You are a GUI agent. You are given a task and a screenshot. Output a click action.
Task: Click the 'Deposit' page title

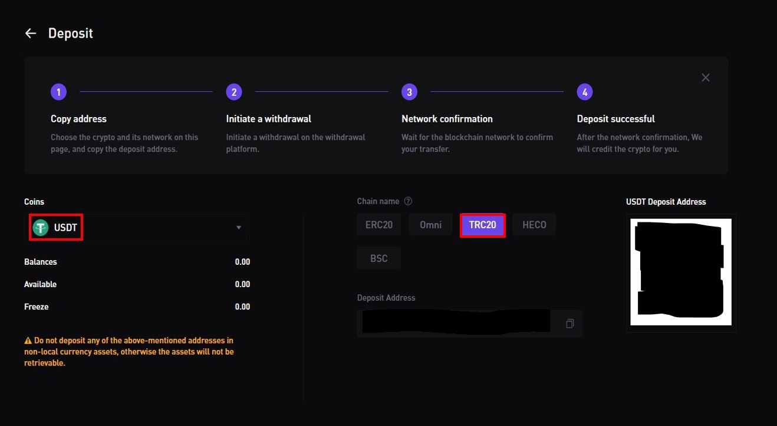[x=71, y=34]
